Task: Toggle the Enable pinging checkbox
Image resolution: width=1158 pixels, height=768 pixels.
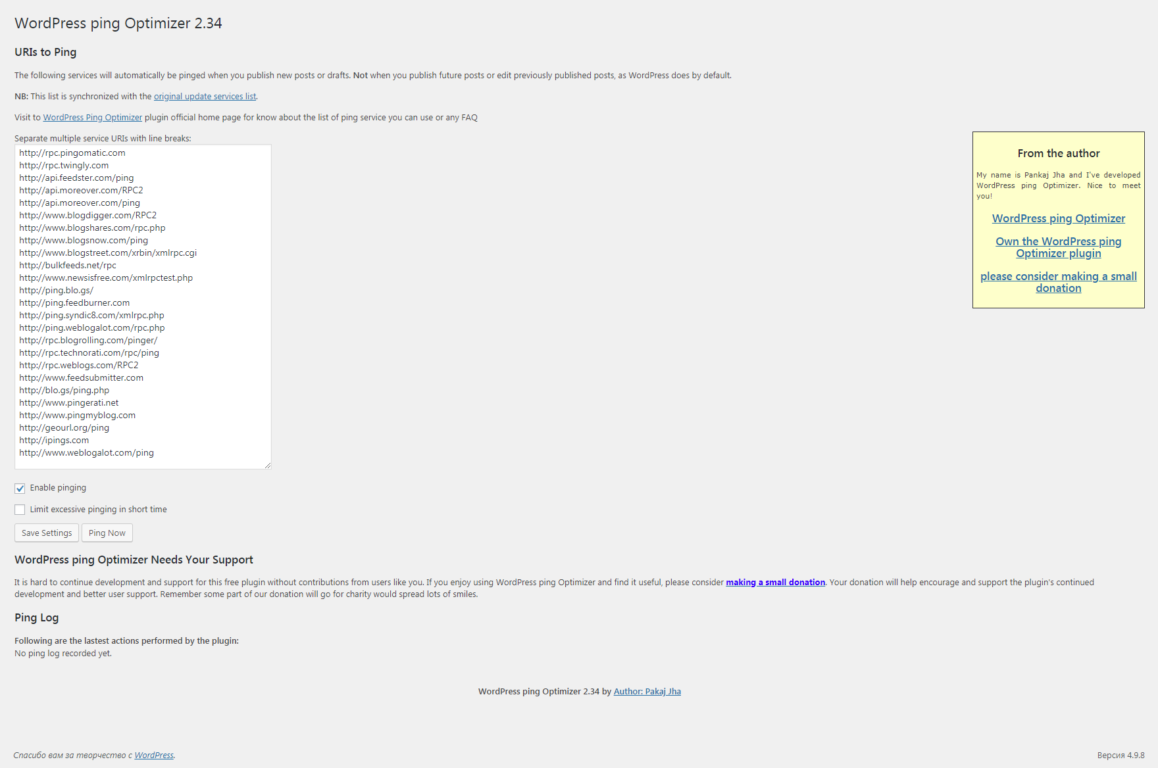Action: [x=20, y=488]
